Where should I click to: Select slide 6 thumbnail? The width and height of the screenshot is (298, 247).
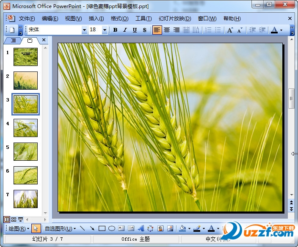(x=26, y=175)
